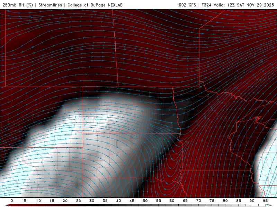The height and width of the screenshot is (207, 277).
Task: Click the 'Streamlines' label in header
Action: coord(50,5)
